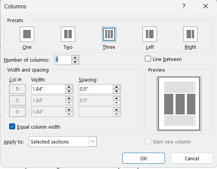Click the column 1 Width field
Image resolution: width=217 pixels, height=169 pixels.
click(48, 89)
